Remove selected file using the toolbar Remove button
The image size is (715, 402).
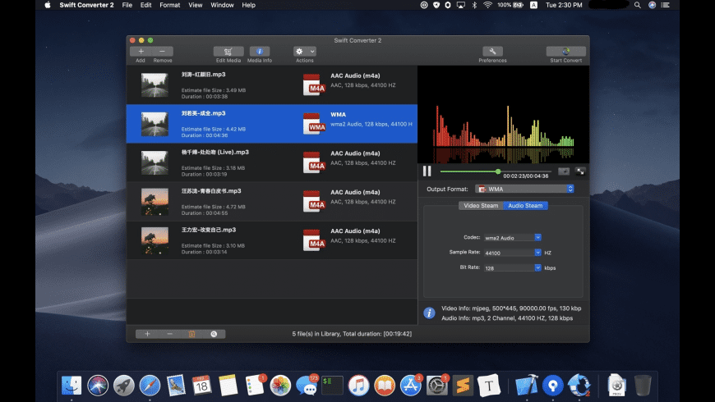tap(163, 52)
